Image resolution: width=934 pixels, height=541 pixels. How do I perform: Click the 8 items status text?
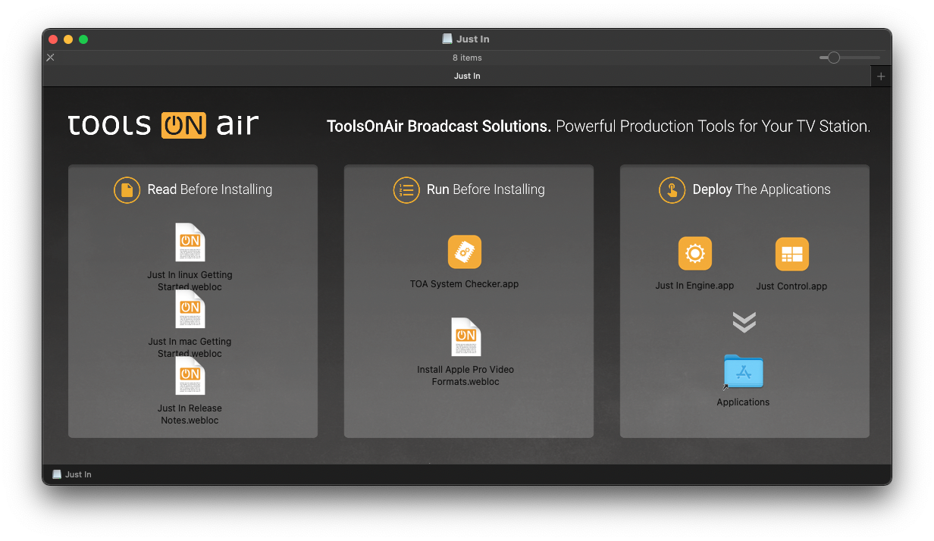click(467, 58)
